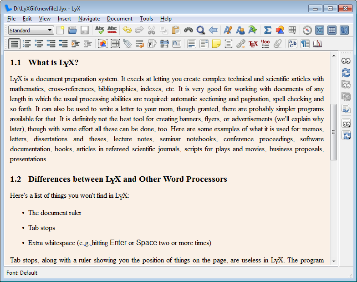Redo the last undone action
The width and height of the screenshot is (357, 282).
pyautogui.click(x=139, y=30)
